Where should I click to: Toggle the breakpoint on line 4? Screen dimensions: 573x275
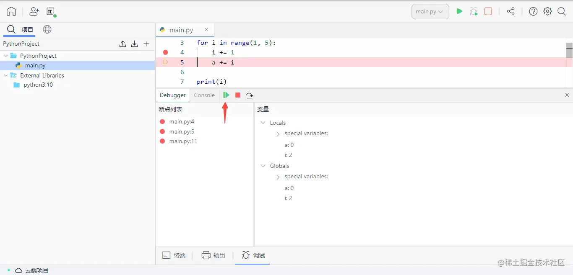[x=165, y=52]
